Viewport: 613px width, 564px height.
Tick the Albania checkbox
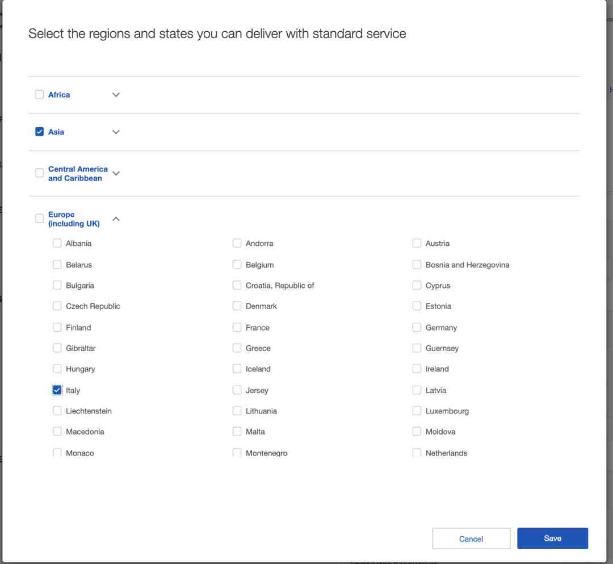coord(57,243)
